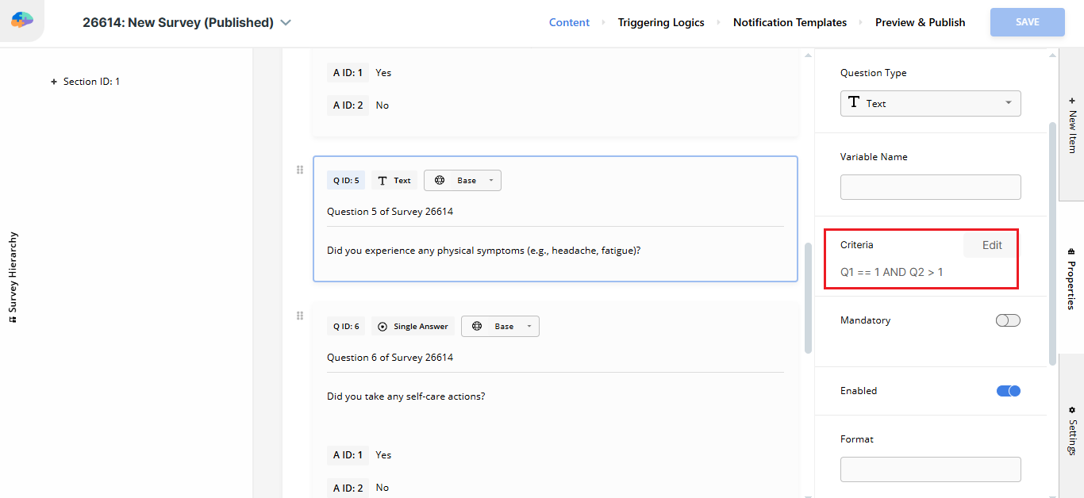Click the SAVE button

click(x=1028, y=22)
